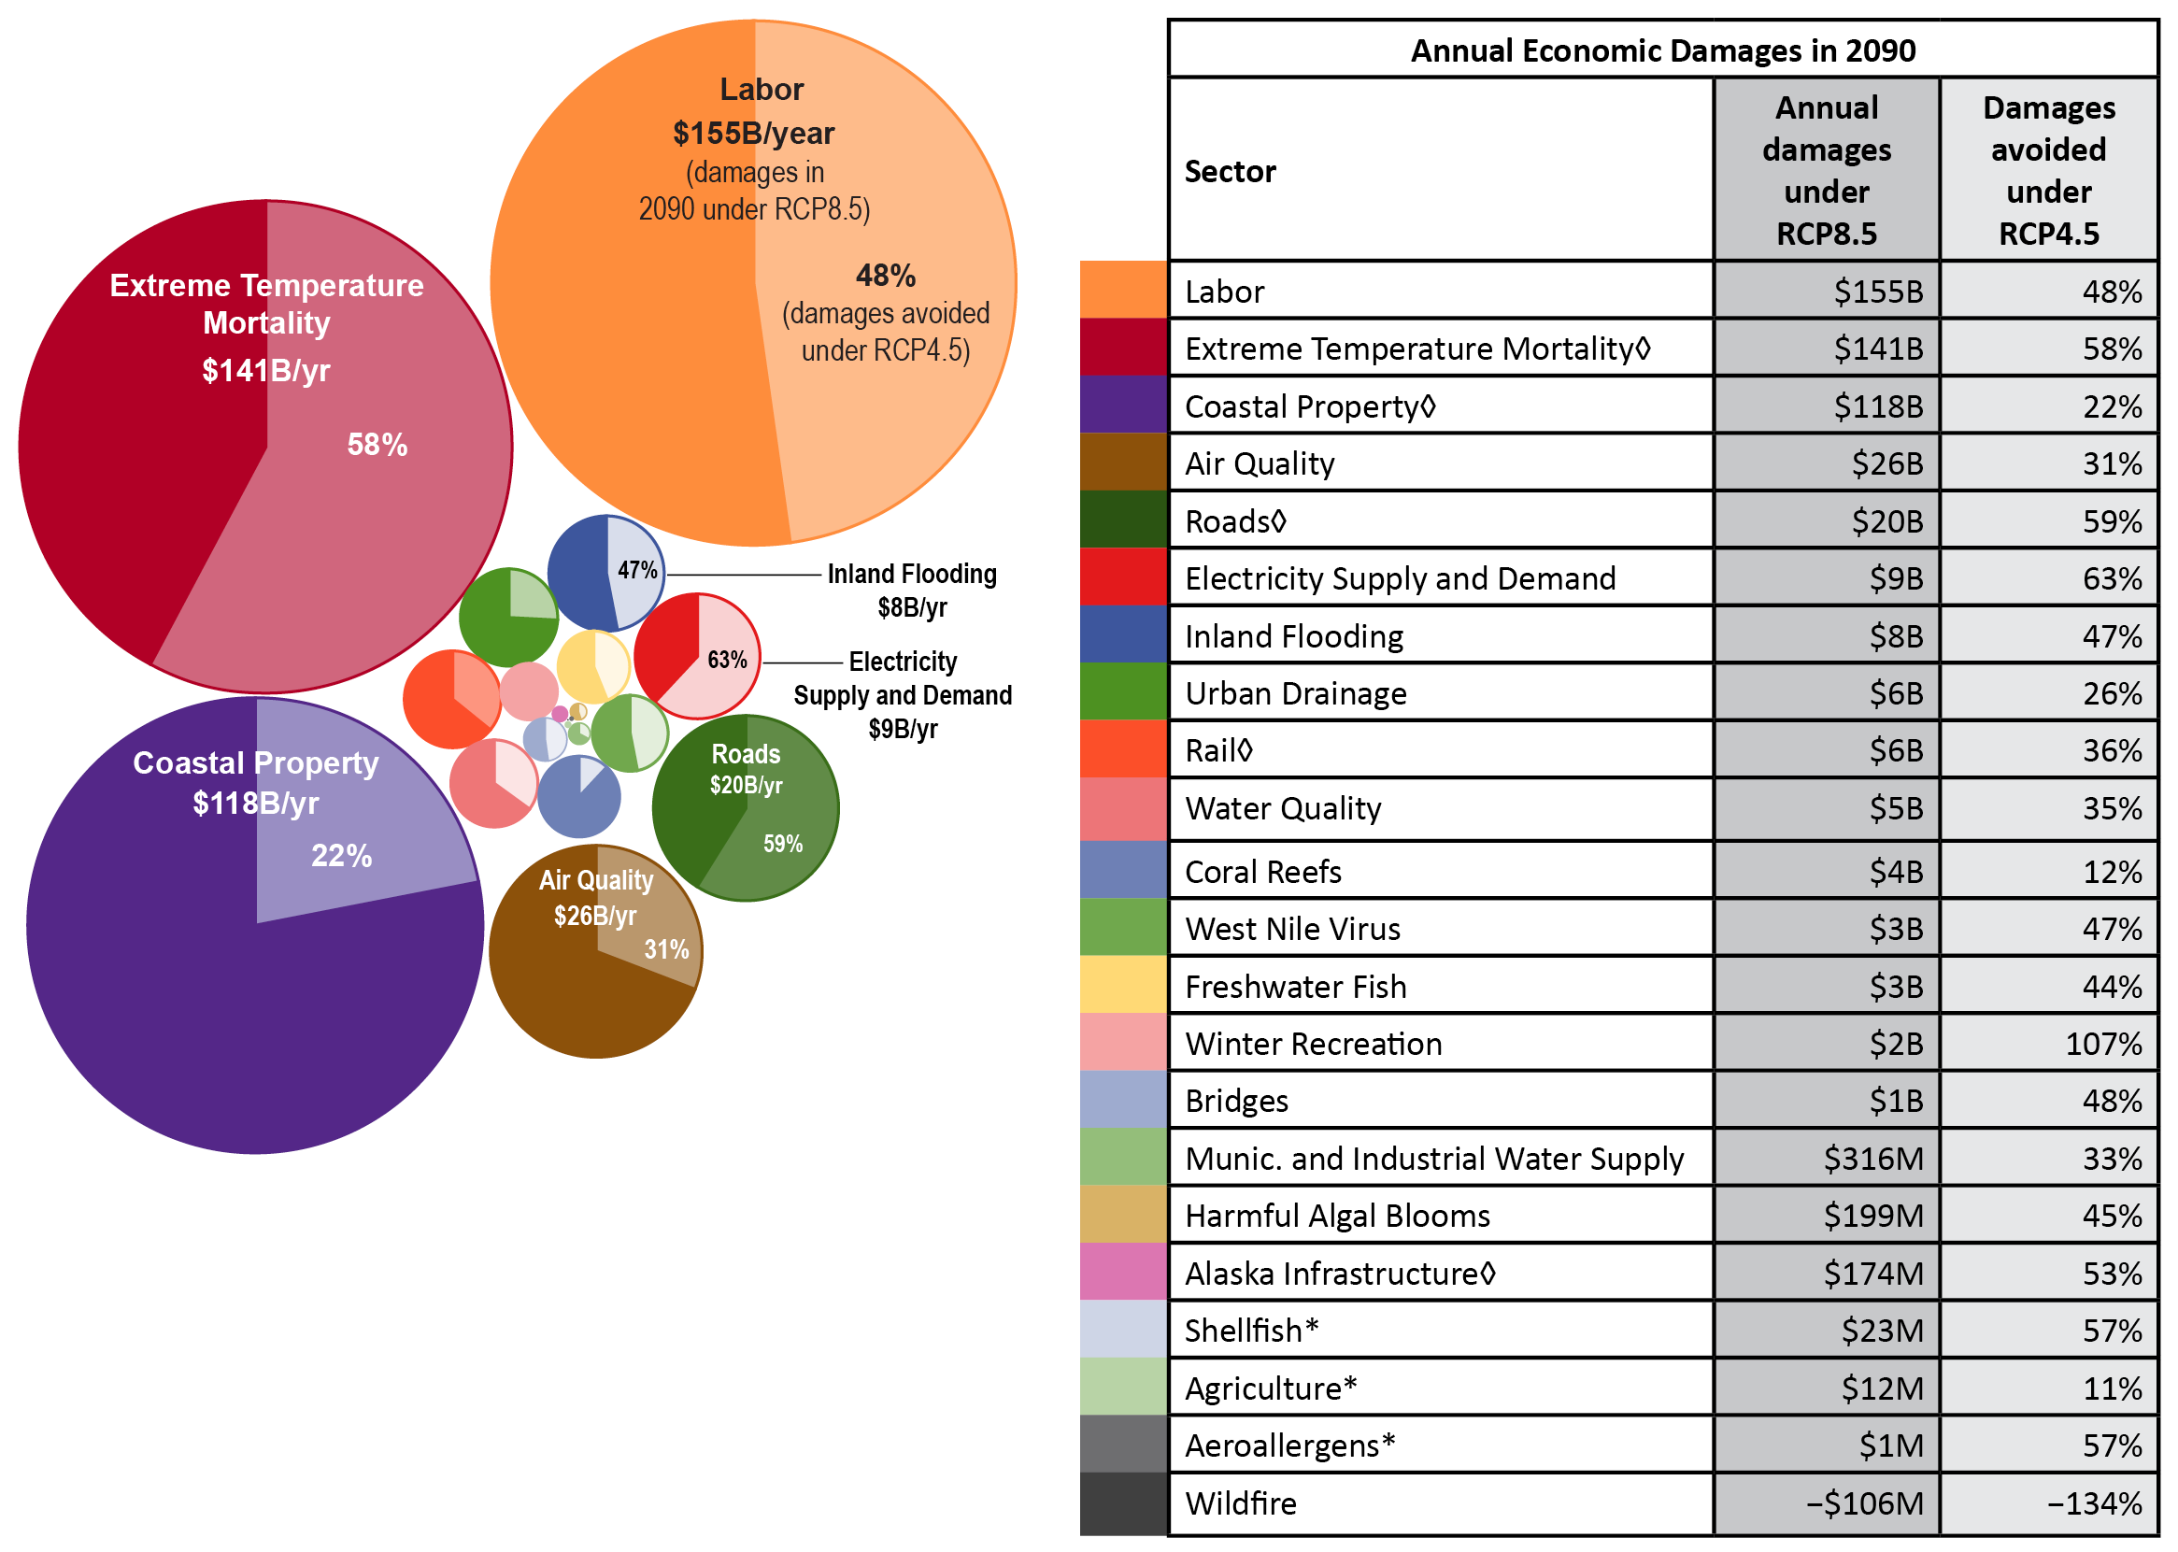Click the orange Labor color swatch
The image size is (2178, 1552).
1123,290
